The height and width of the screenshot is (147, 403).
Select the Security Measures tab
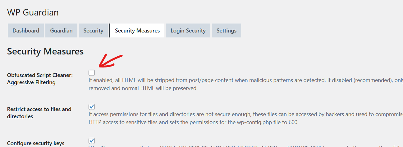(137, 31)
